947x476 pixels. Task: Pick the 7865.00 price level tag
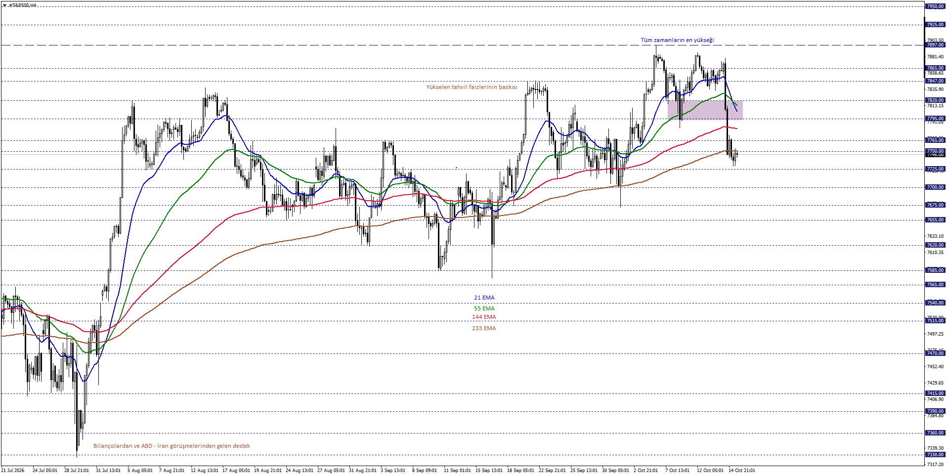point(935,68)
